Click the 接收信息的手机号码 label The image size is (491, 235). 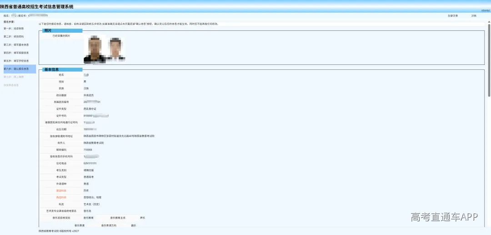(x=61, y=157)
